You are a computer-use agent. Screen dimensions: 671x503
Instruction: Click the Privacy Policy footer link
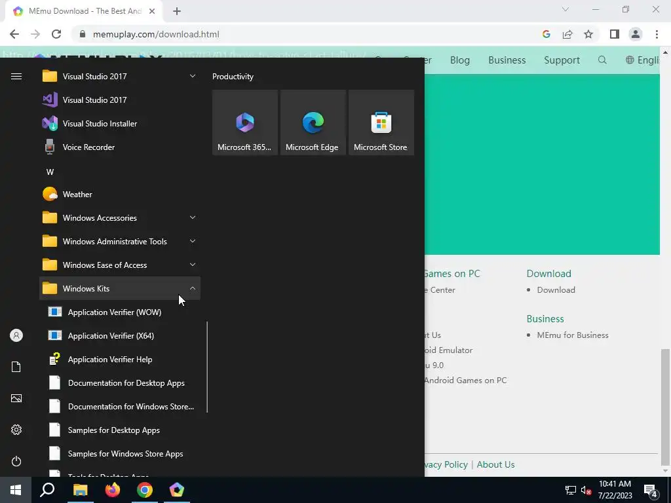446,464
